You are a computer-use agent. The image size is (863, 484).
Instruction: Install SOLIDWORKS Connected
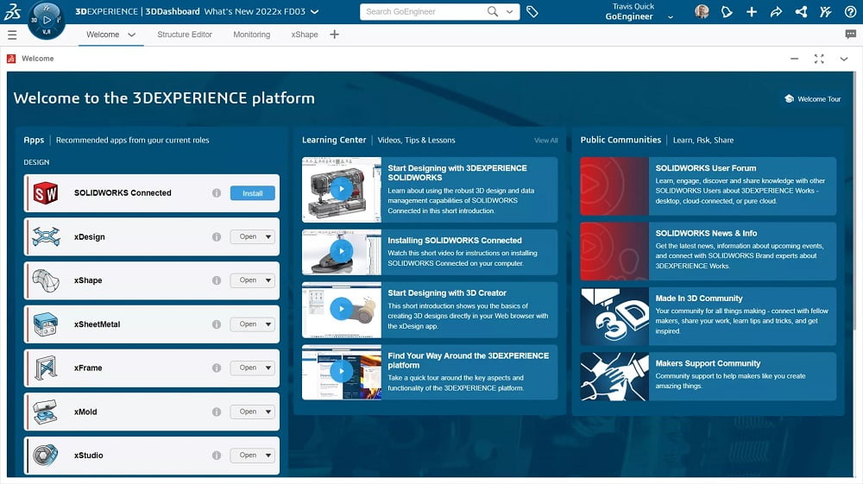(x=253, y=193)
